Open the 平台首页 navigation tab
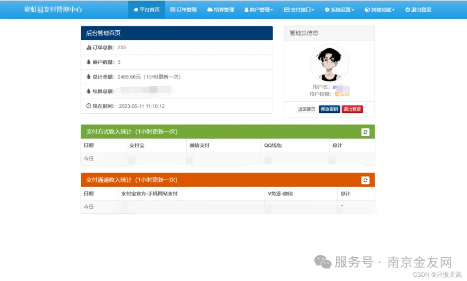Image resolution: width=467 pixels, height=281 pixels. 146,10
